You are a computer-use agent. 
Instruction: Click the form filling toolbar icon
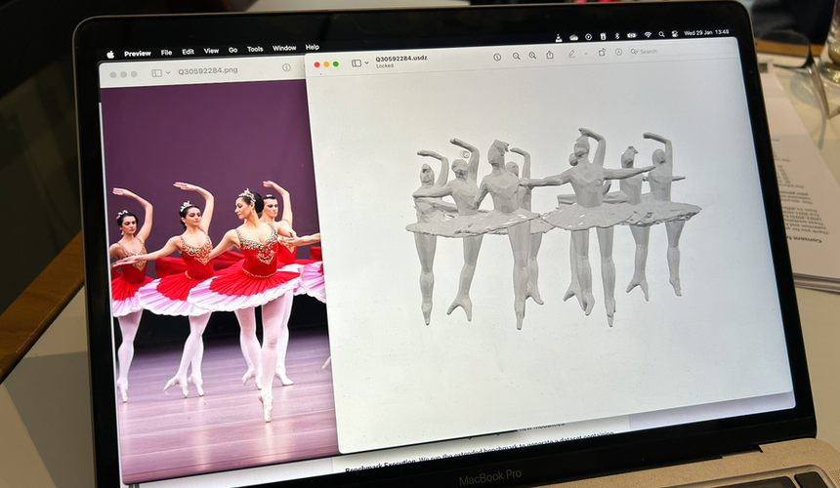pos(618,52)
